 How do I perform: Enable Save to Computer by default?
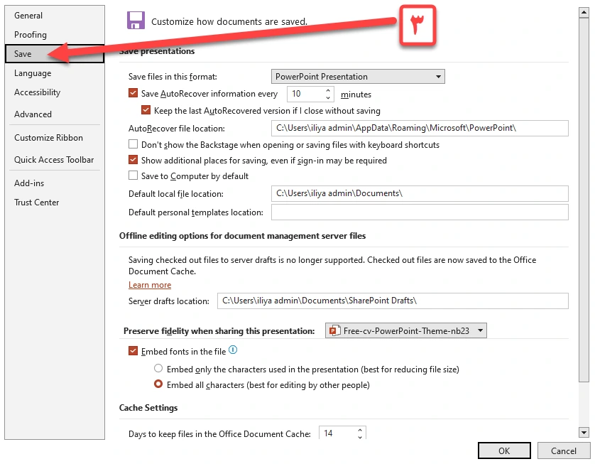pyautogui.click(x=133, y=176)
